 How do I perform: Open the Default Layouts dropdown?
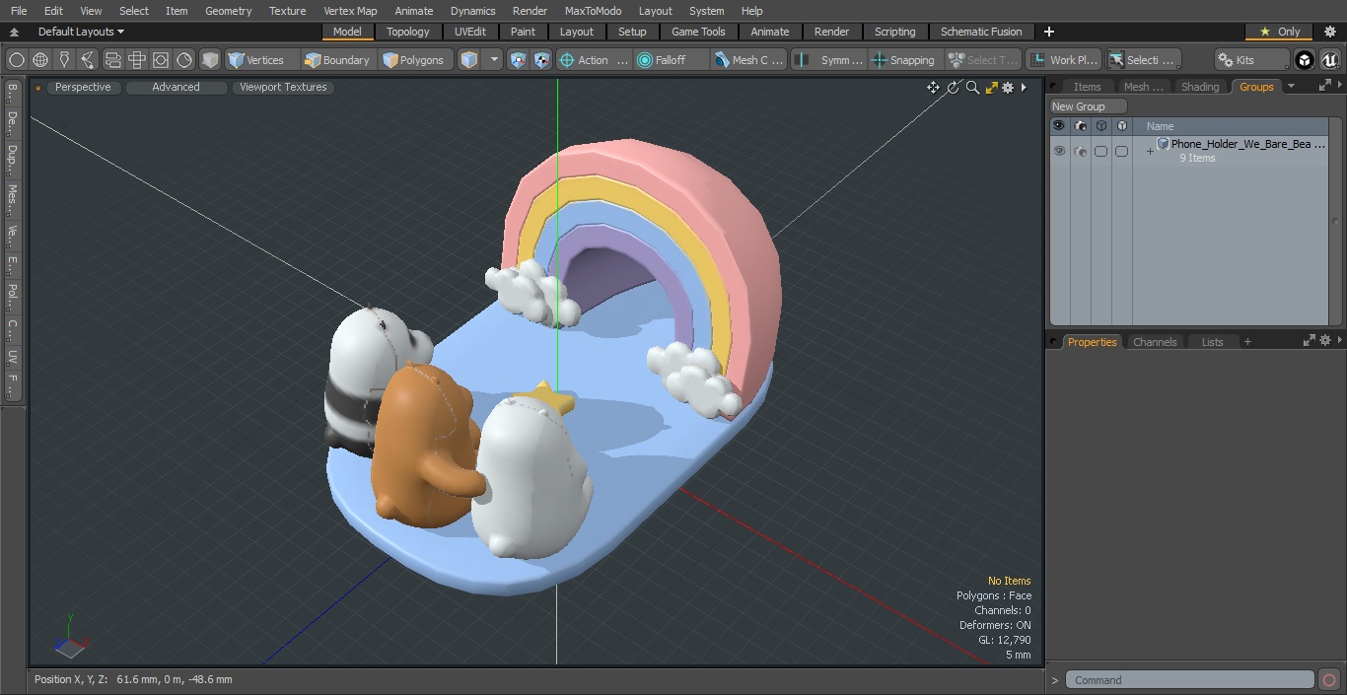click(x=81, y=32)
